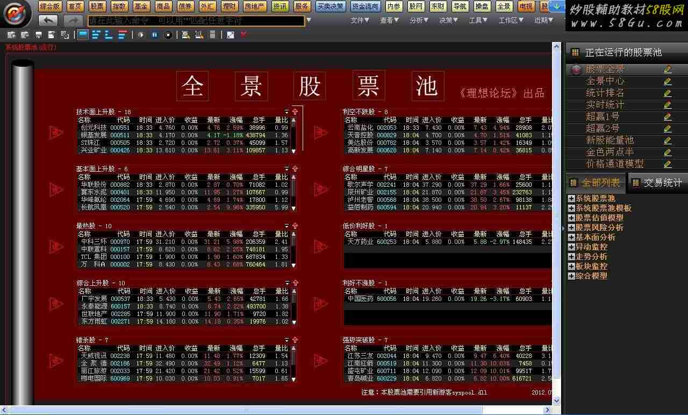The image size is (688, 415).
Task: Open the 工具 menu
Action: (x=478, y=20)
